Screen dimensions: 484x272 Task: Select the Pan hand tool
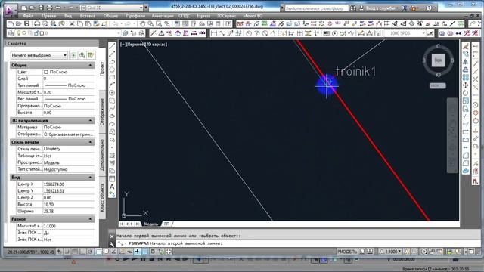143,23
